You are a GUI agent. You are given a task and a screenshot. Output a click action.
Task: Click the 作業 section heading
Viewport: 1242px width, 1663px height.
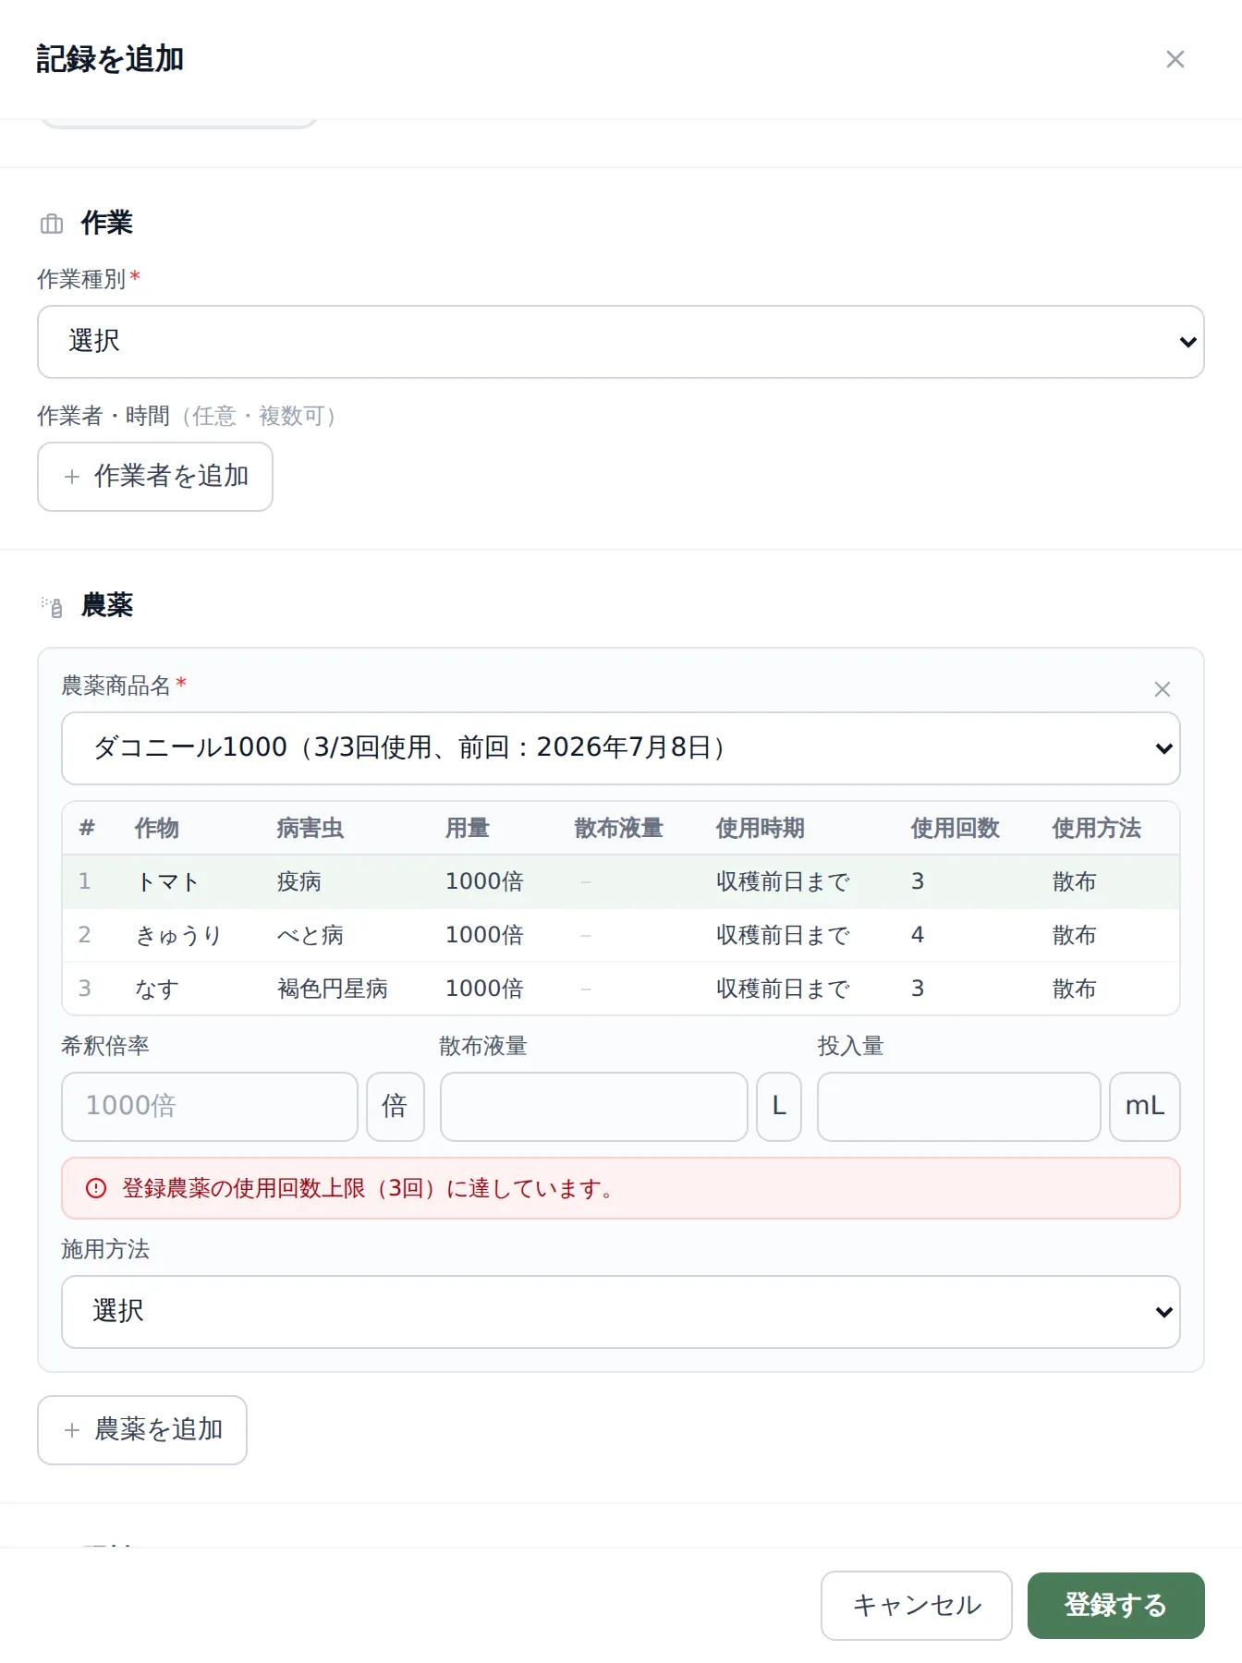click(107, 224)
